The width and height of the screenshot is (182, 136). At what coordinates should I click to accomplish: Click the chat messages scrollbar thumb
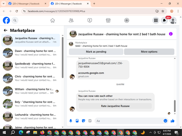(x=175, y=106)
